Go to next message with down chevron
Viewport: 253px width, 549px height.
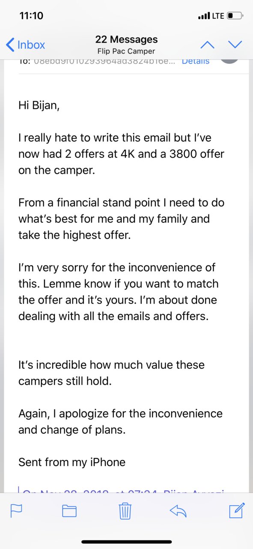pos(235,44)
